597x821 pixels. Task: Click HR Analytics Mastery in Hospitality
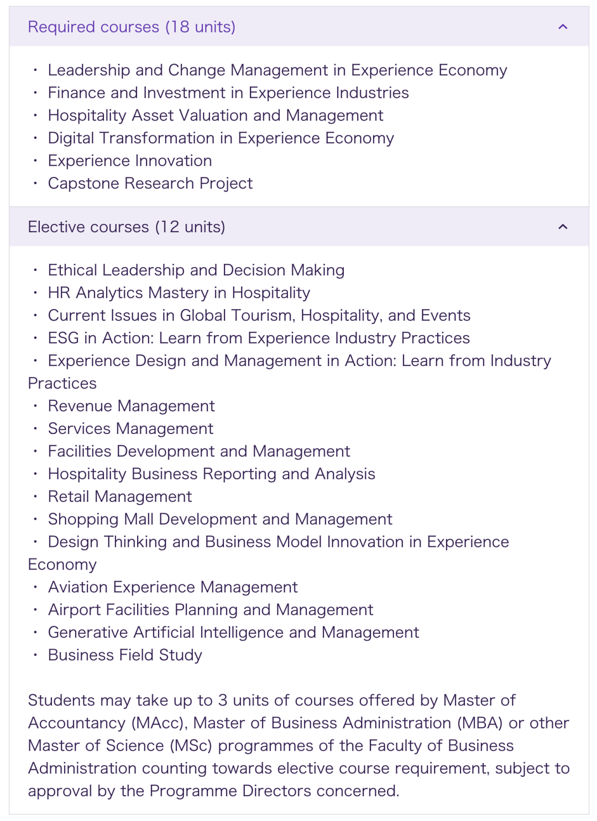[x=179, y=293]
